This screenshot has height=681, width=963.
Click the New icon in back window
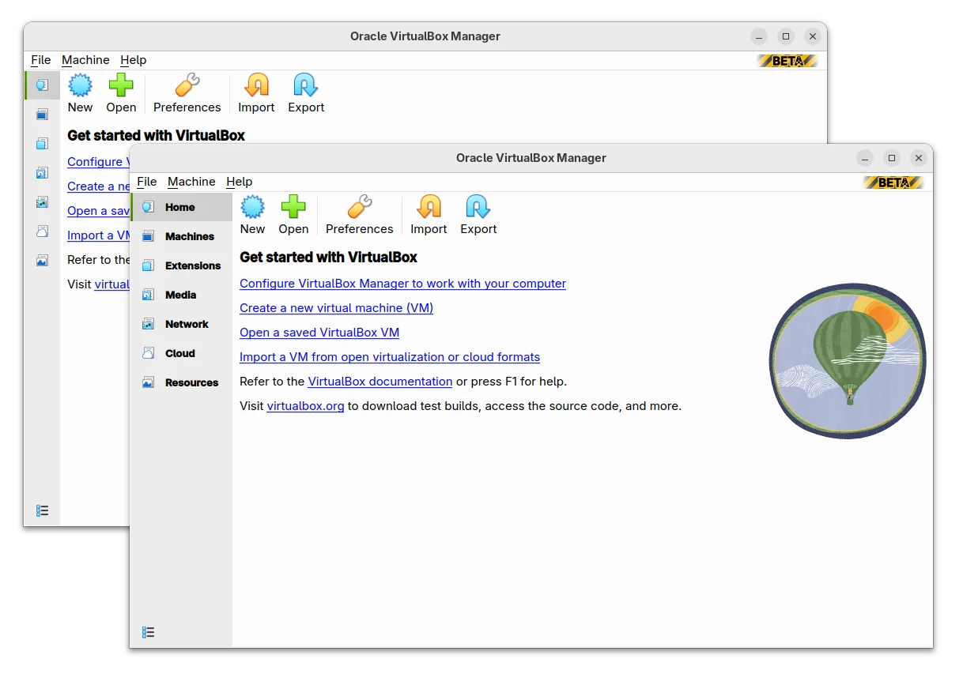(80, 85)
